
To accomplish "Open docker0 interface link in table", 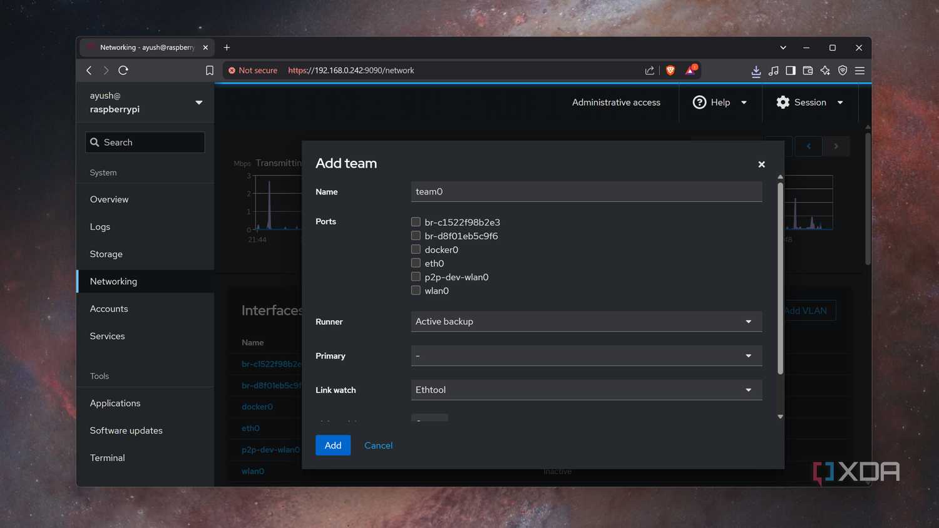I will [257, 407].
